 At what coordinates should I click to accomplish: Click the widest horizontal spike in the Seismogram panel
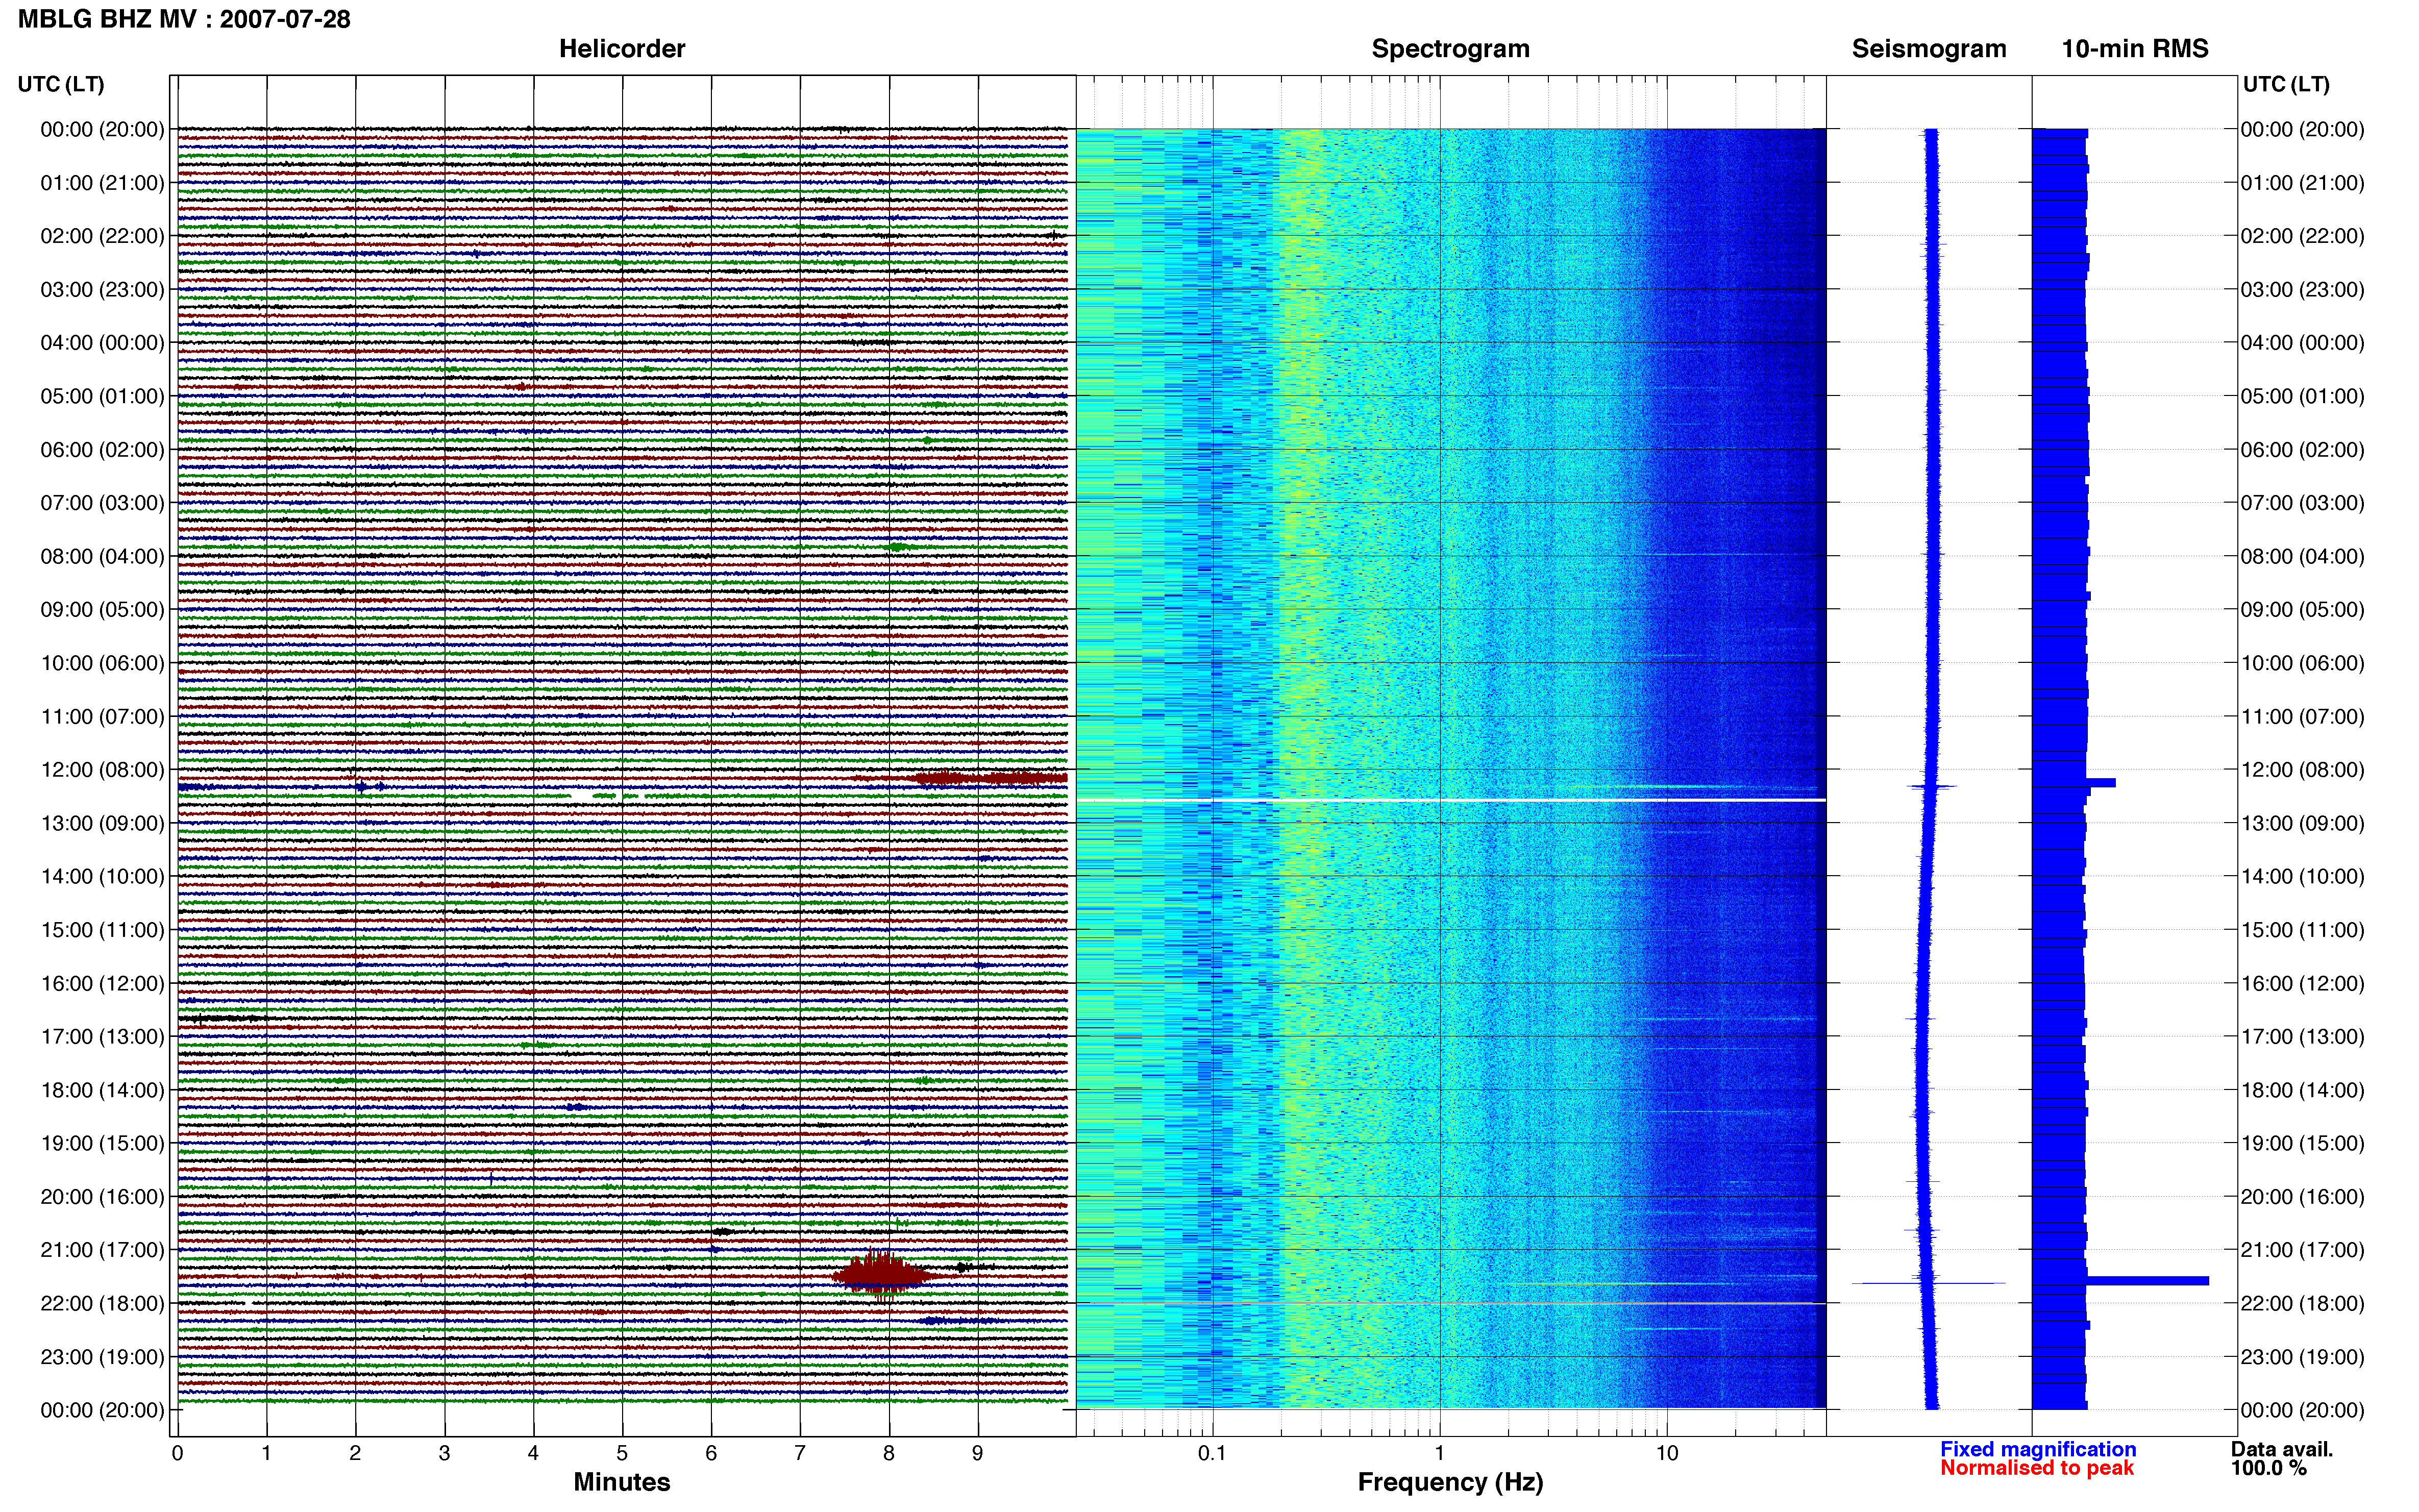[x=1929, y=1283]
